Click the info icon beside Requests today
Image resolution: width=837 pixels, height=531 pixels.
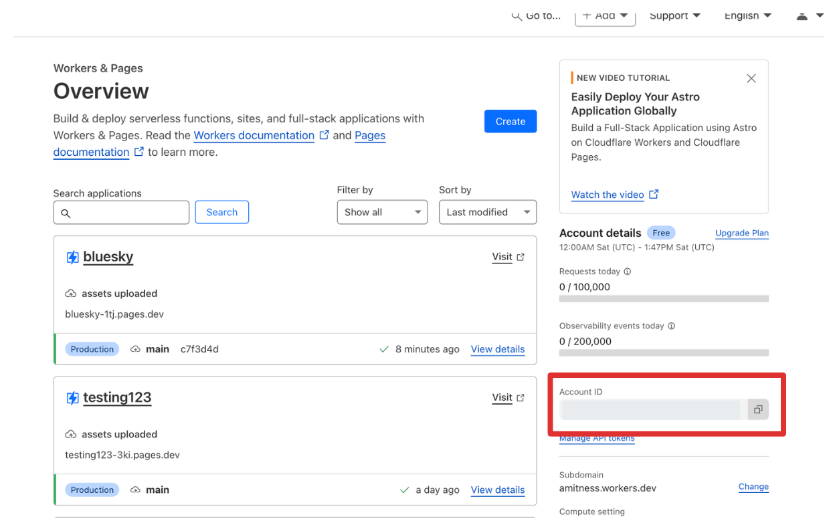627,272
